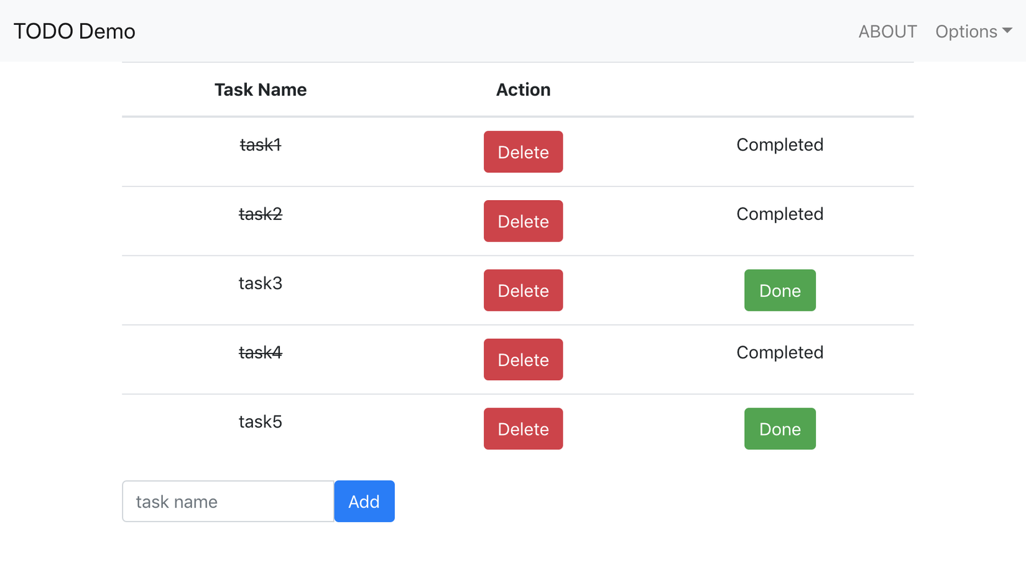The image size is (1026, 586).
Task: Focus the task name input field
Action: (x=228, y=501)
